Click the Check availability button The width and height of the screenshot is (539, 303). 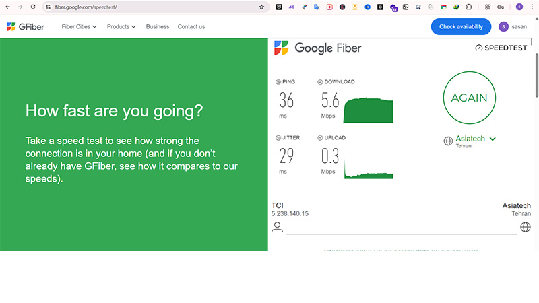tap(461, 26)
